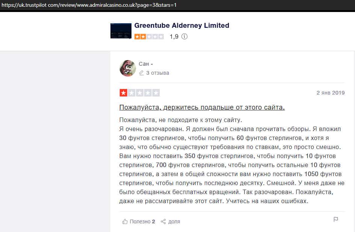This screenshot has height=232, width=355.
Task: Click the TrustScore value 1,9
Action: pyautogui.click(x=174, y=36)
